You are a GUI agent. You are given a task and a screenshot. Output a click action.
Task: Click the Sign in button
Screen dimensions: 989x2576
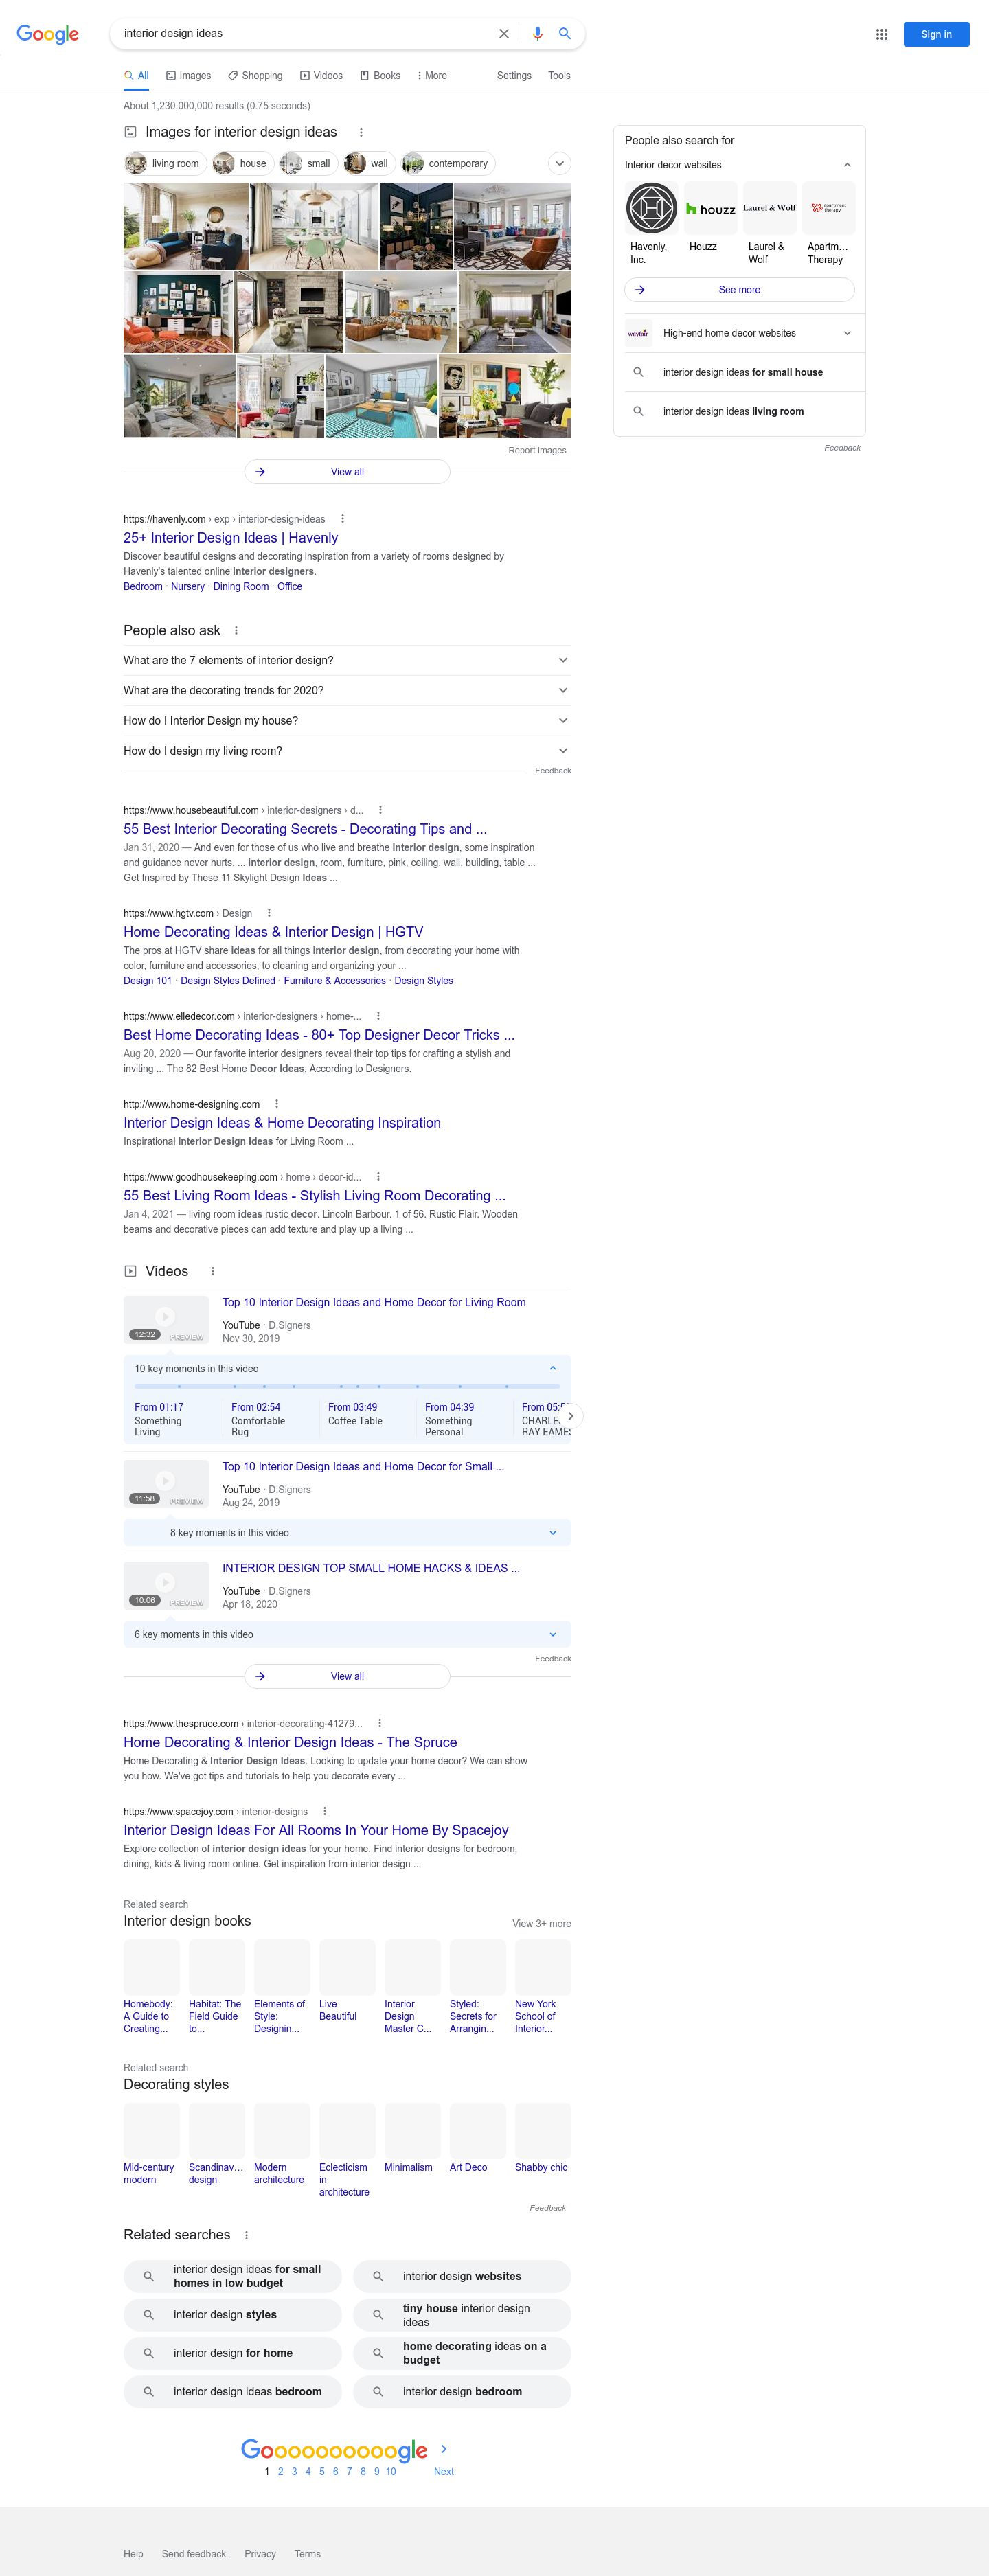pyautogui.click(x=936, y=34)
